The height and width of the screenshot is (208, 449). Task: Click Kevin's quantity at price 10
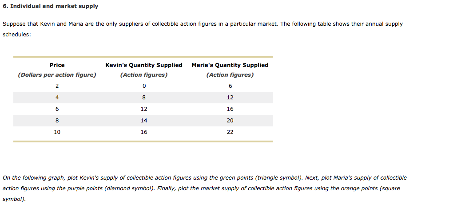pyautogui.click(x=144, y=132)
